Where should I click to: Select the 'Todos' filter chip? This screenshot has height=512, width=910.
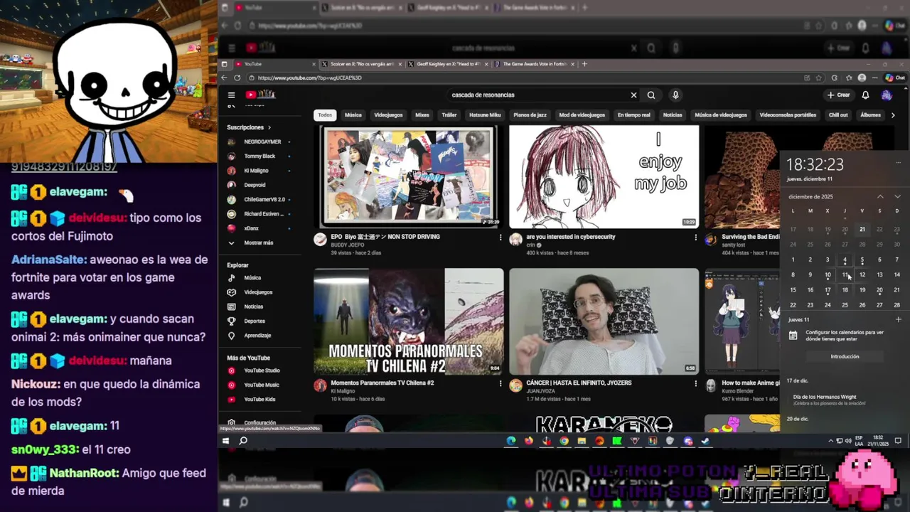(x=325, y=114)
